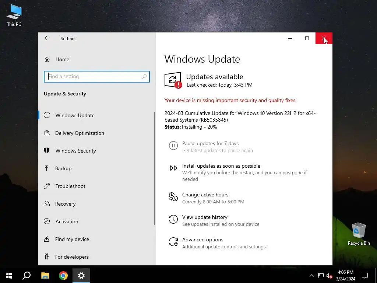The height and width of the screenshot is (283, 377).
Task: Click the magnifier icon in search box
Action: click(x=144, y=77)
